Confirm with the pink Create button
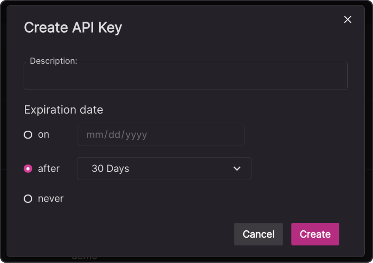The height and width of the screenshot is (263, 373). click(x=315, y=234)
